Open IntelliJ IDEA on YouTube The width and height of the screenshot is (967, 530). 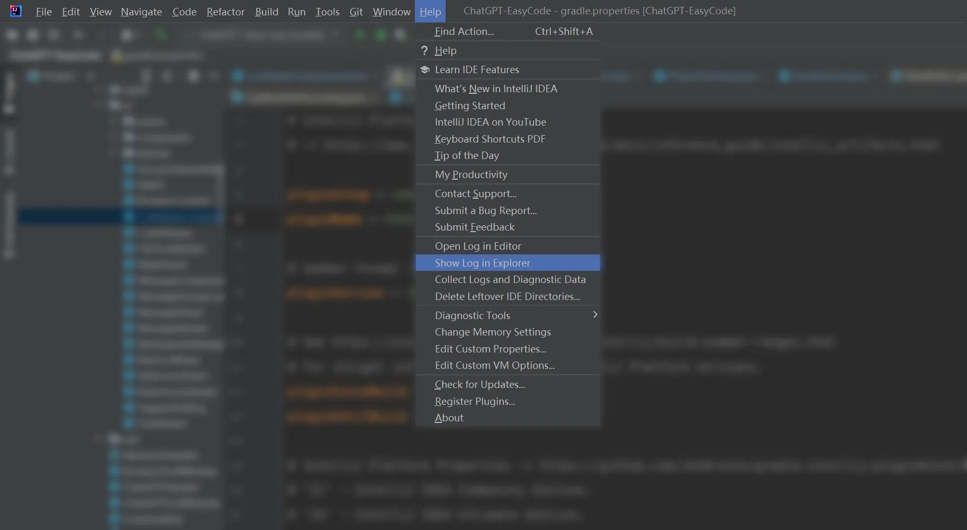pyautogui.click(x=508, y=122)
